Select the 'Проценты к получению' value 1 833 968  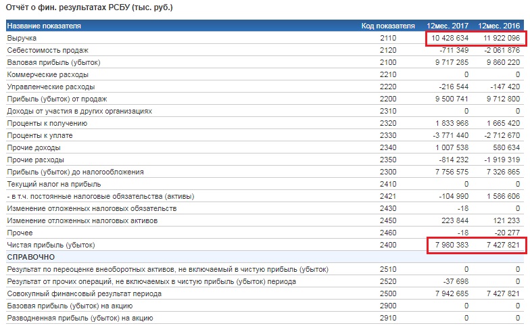449,124
